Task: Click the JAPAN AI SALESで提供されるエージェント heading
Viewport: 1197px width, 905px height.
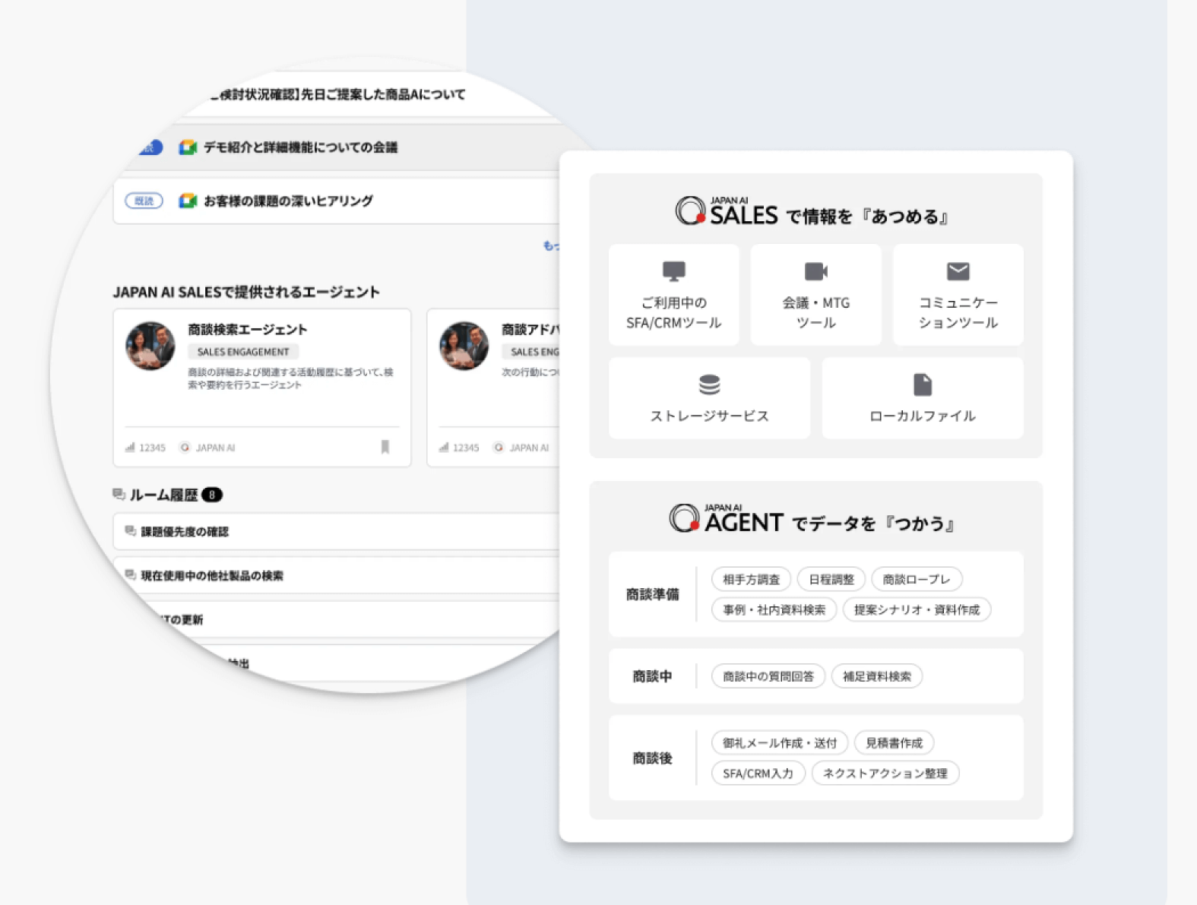Action: click(x=246, y=292)
